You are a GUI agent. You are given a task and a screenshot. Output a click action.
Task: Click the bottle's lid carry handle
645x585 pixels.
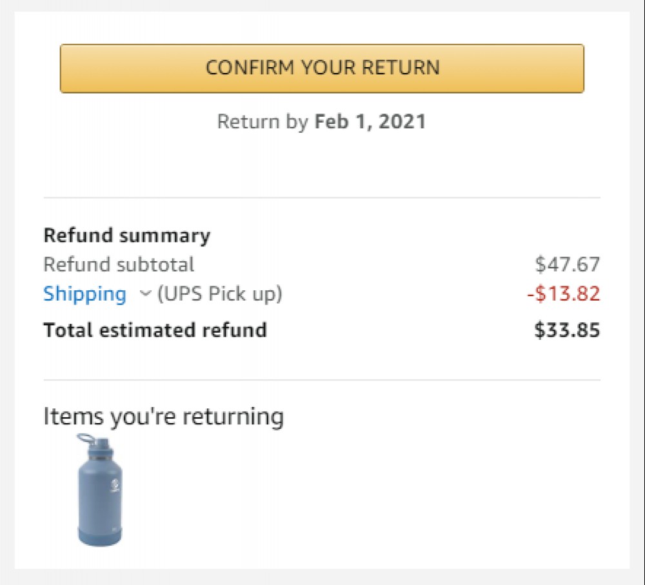pyautogui.click(x=86, y=439)
